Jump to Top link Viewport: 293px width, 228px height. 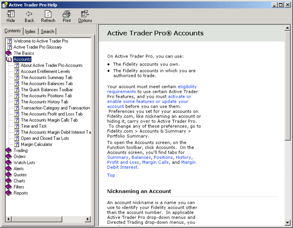[x=111, y=175]
